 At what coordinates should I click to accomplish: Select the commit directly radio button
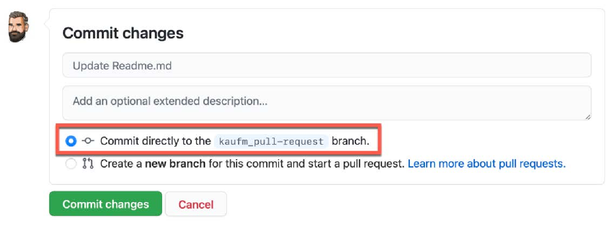71,141
